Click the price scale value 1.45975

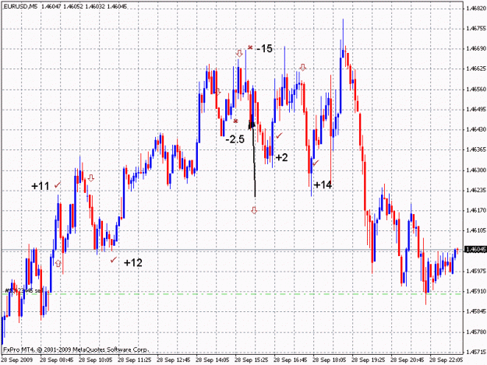point(475,272)
